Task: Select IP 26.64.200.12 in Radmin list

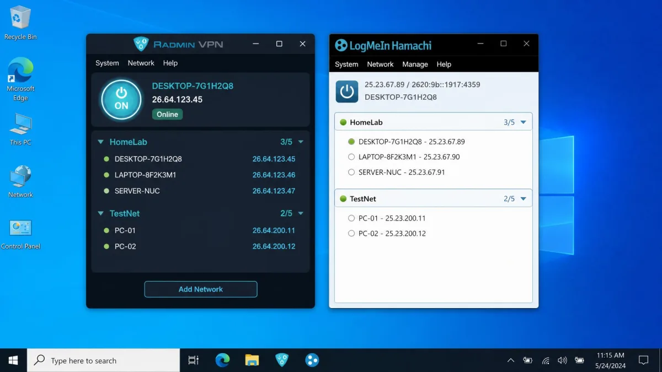Action: [x=274, y=246]
